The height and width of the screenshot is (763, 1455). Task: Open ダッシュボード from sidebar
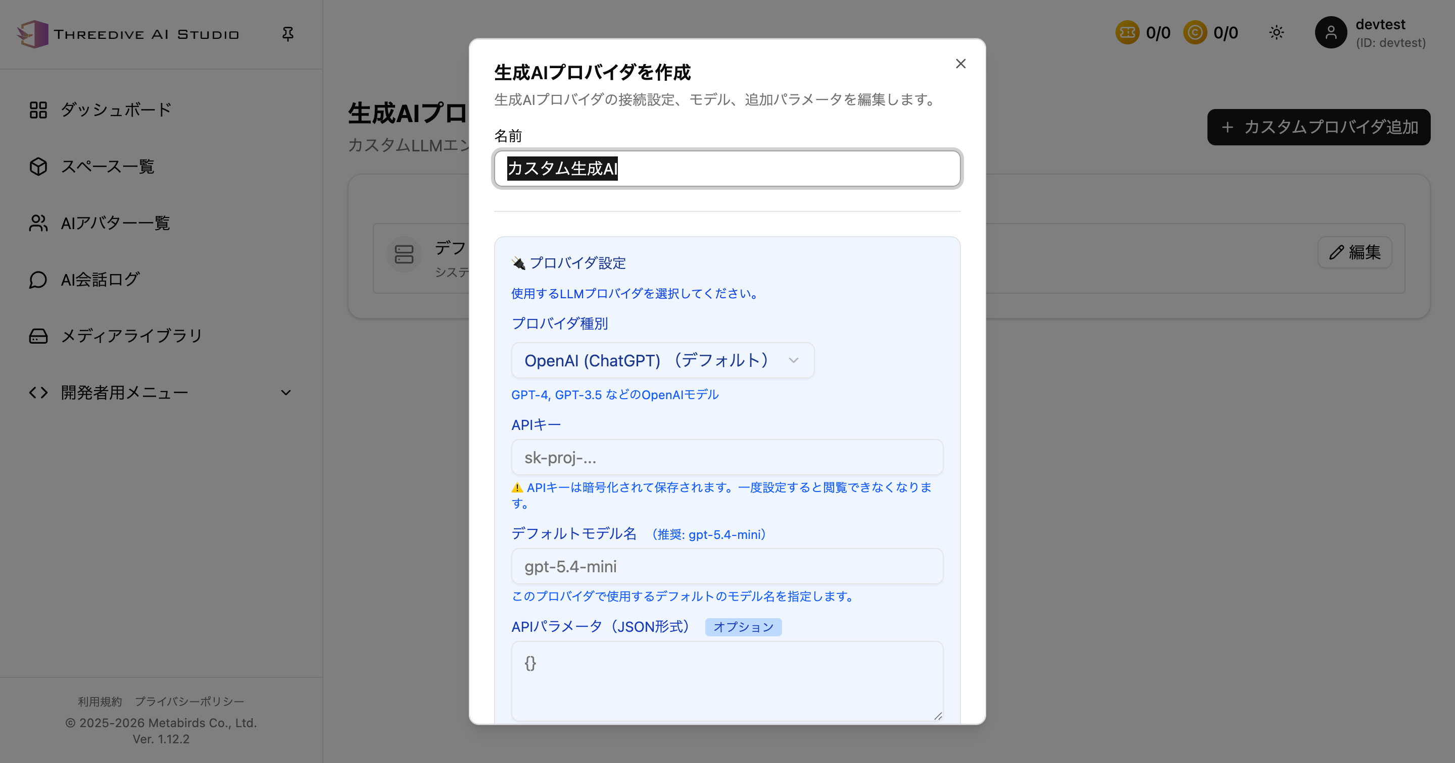pos(162,110)
